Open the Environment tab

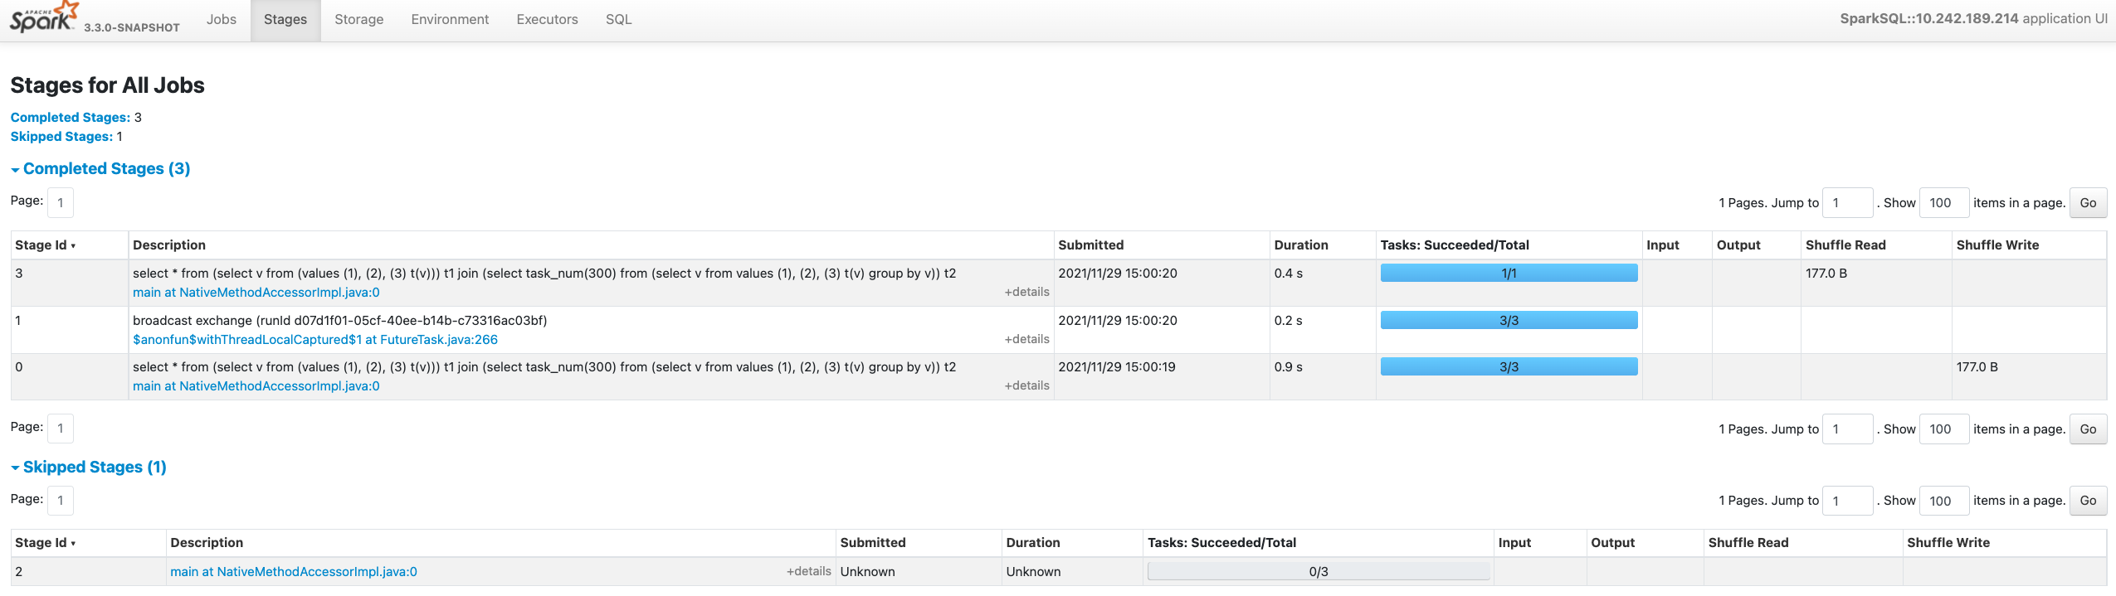(450, 19)
